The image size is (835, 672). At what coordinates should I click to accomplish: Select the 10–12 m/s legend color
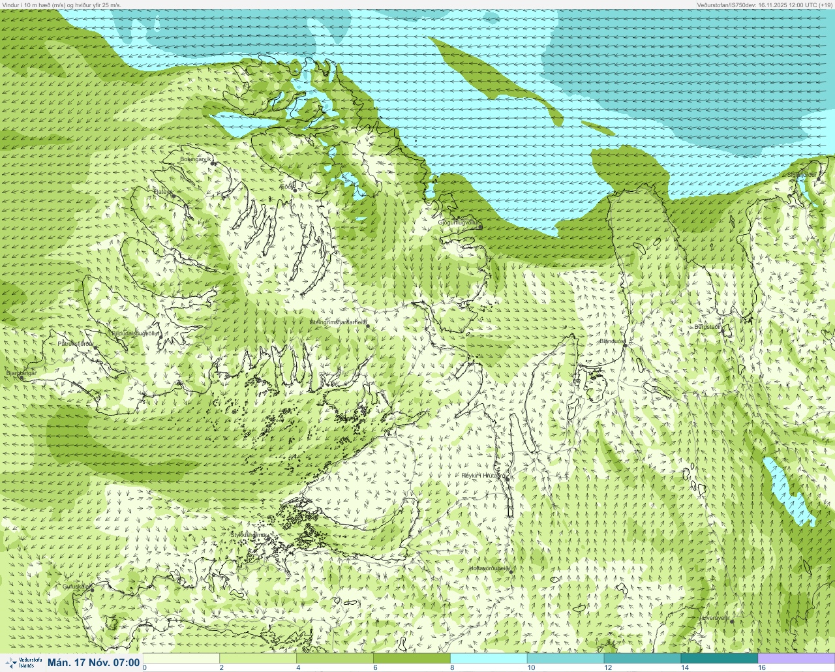point(566,658)
